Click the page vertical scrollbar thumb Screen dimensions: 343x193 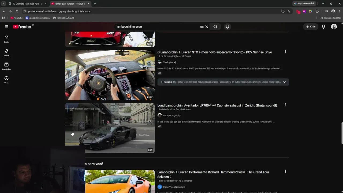342,133
